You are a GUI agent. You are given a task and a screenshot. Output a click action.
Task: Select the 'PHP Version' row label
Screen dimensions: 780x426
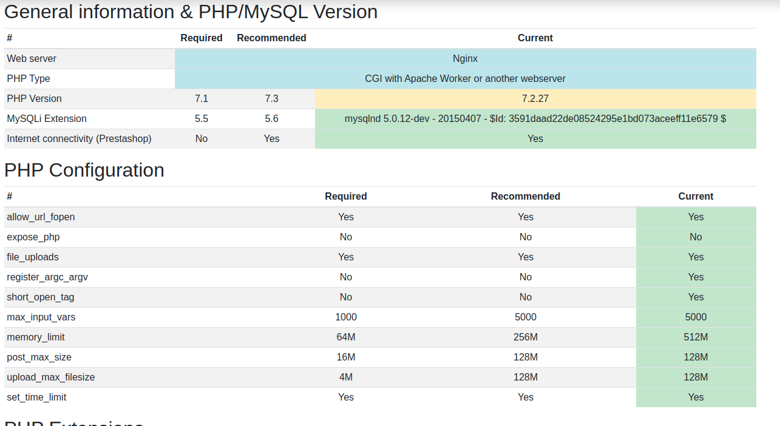click(34, 99)
